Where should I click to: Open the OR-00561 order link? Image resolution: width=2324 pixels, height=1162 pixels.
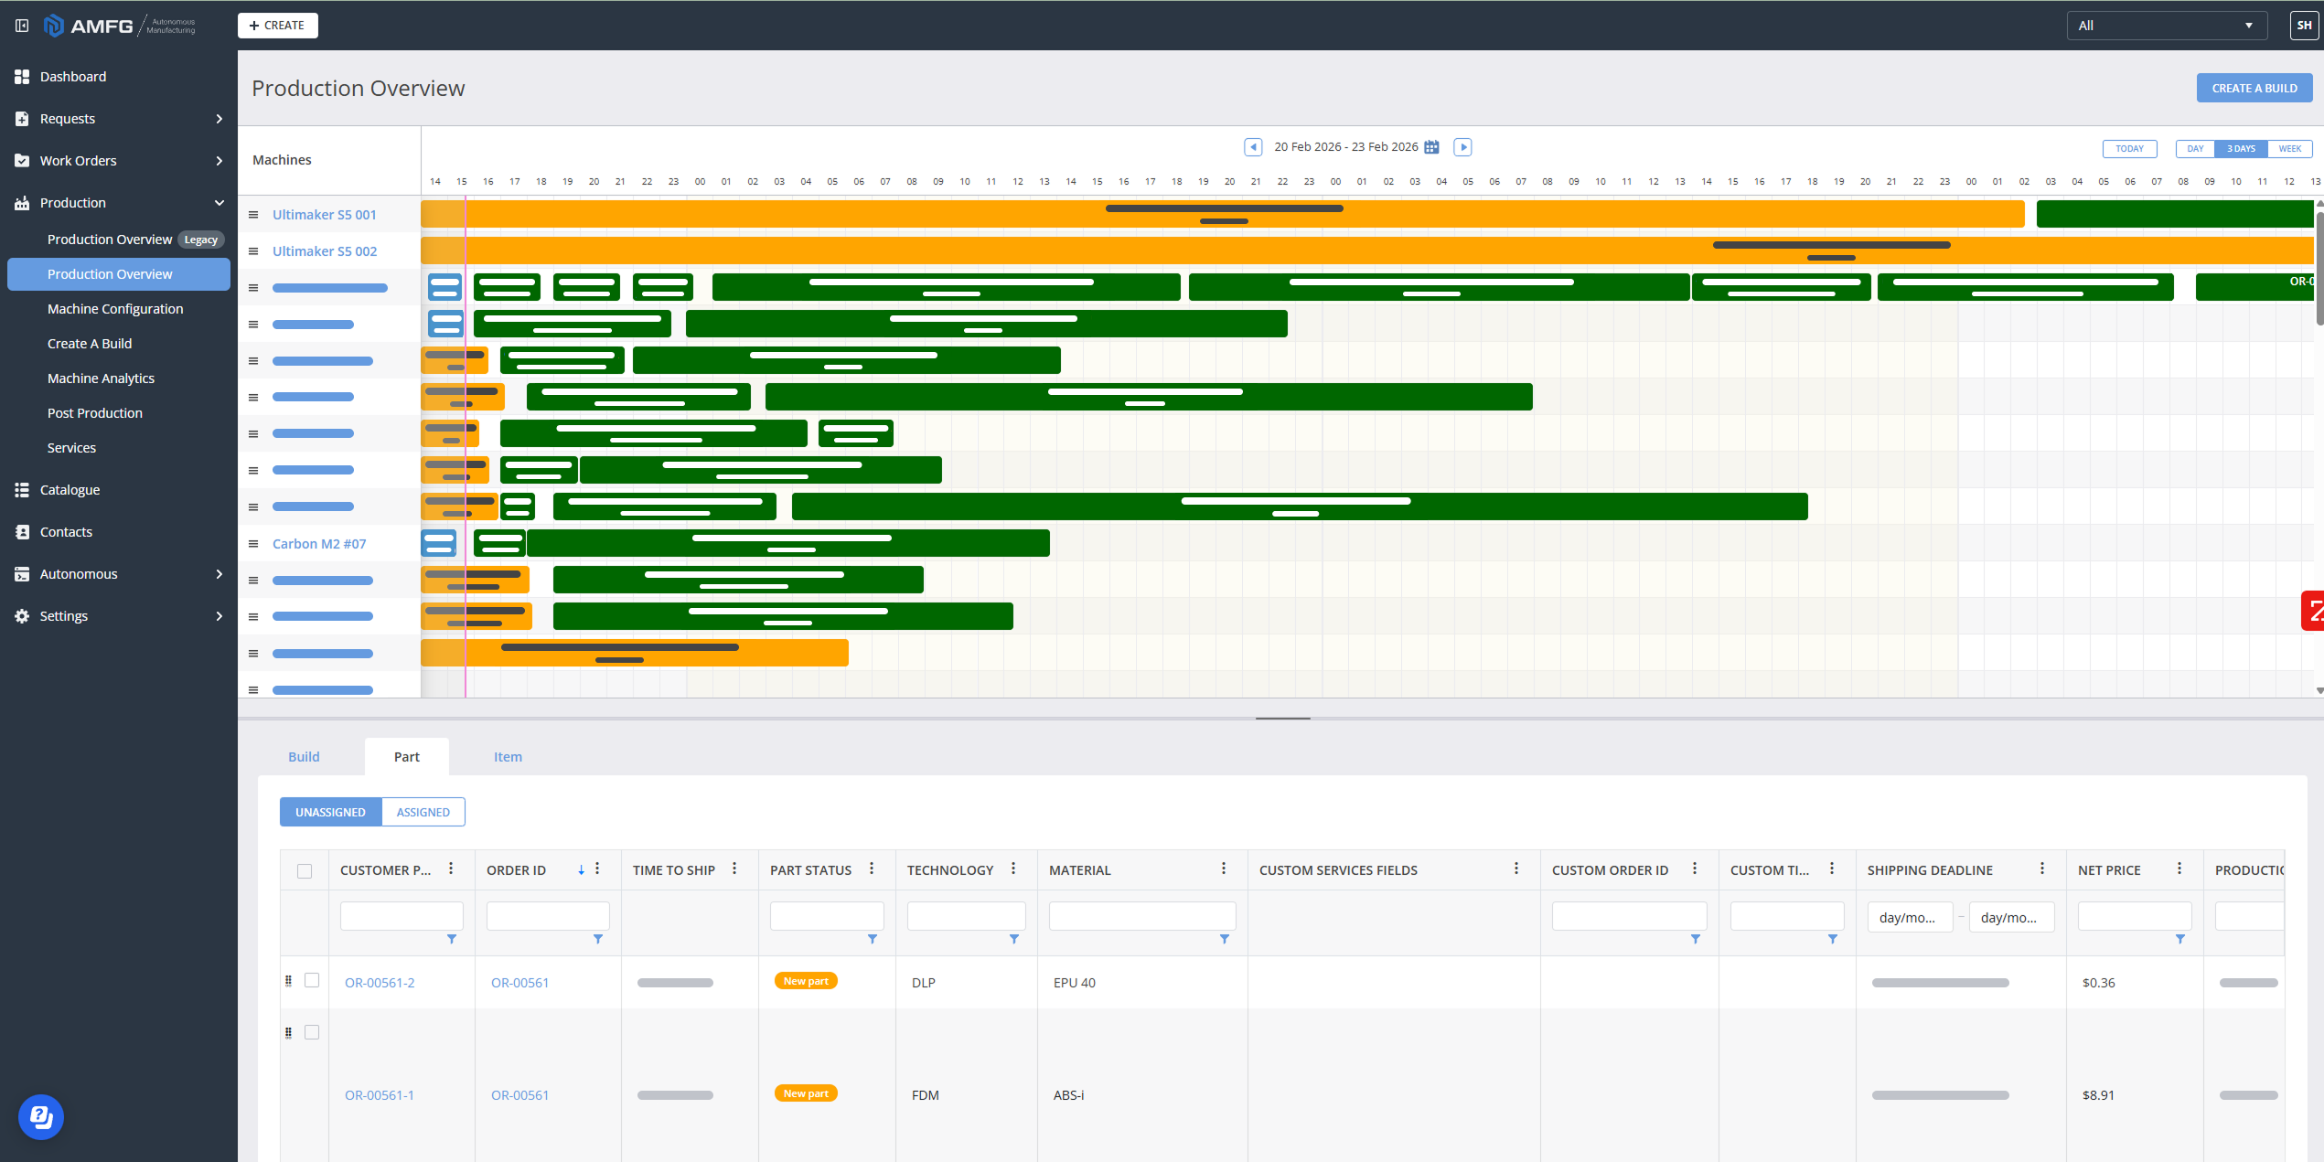[519, 982]
